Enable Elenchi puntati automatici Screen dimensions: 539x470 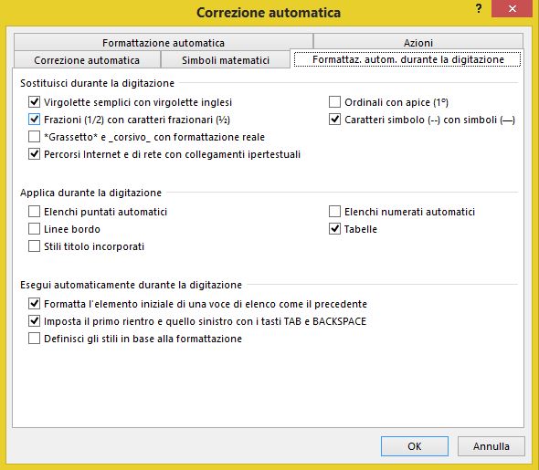[34, 212]
